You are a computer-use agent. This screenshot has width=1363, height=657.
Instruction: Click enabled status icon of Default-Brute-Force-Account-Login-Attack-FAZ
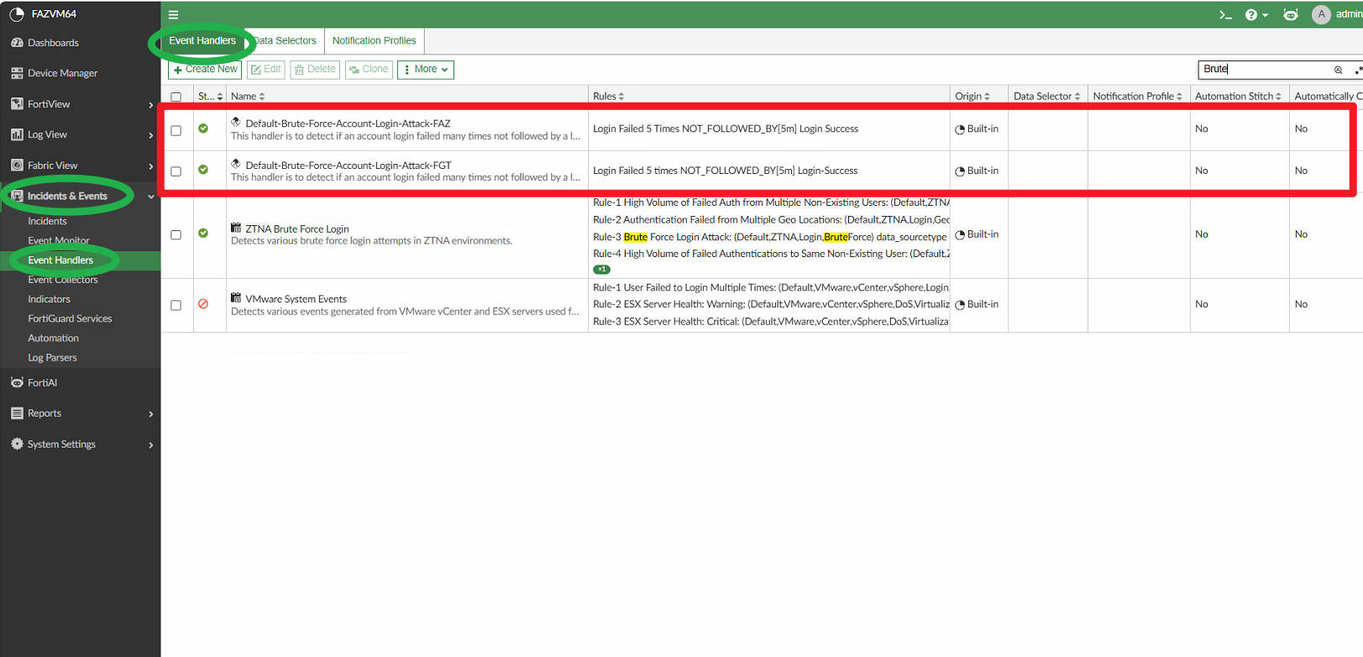point(203,129)
